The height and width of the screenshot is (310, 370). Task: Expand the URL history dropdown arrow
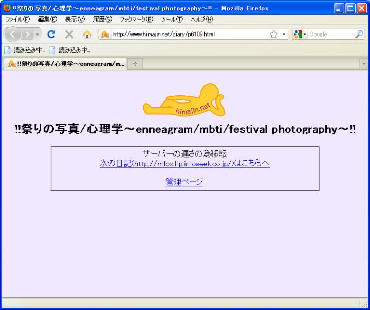pos(284,35)
